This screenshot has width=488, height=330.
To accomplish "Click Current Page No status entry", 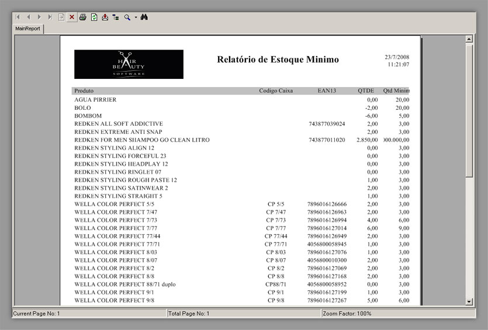I will tap(89, 314).
